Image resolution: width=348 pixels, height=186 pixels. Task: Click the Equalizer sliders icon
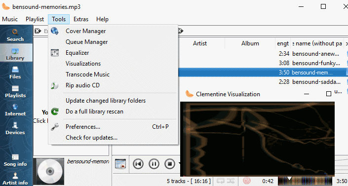55,53
